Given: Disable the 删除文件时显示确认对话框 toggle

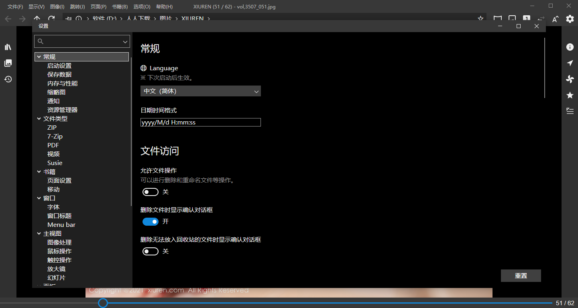Looking at the screenshot, I should tap(151, 222).
